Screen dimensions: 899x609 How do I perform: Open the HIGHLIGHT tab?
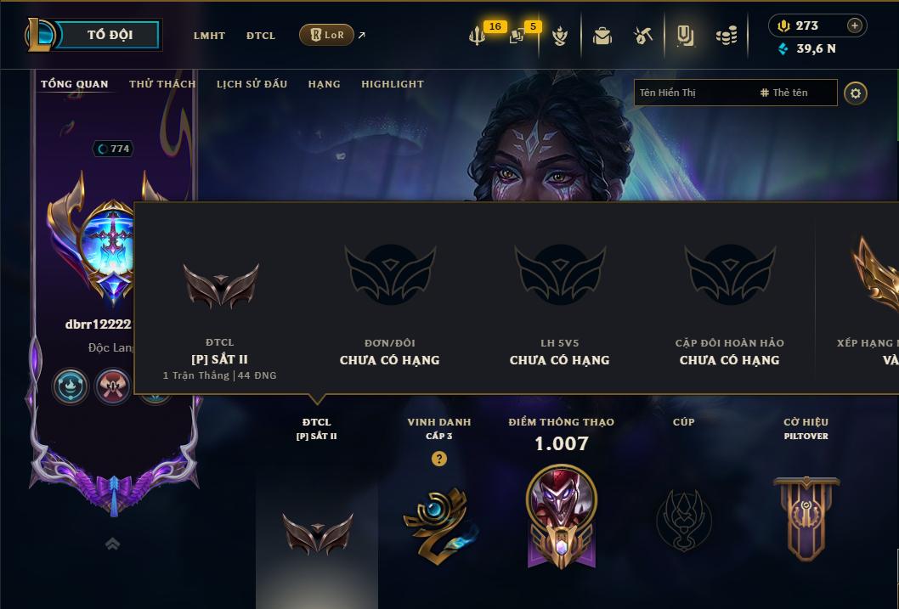(393, 84)
